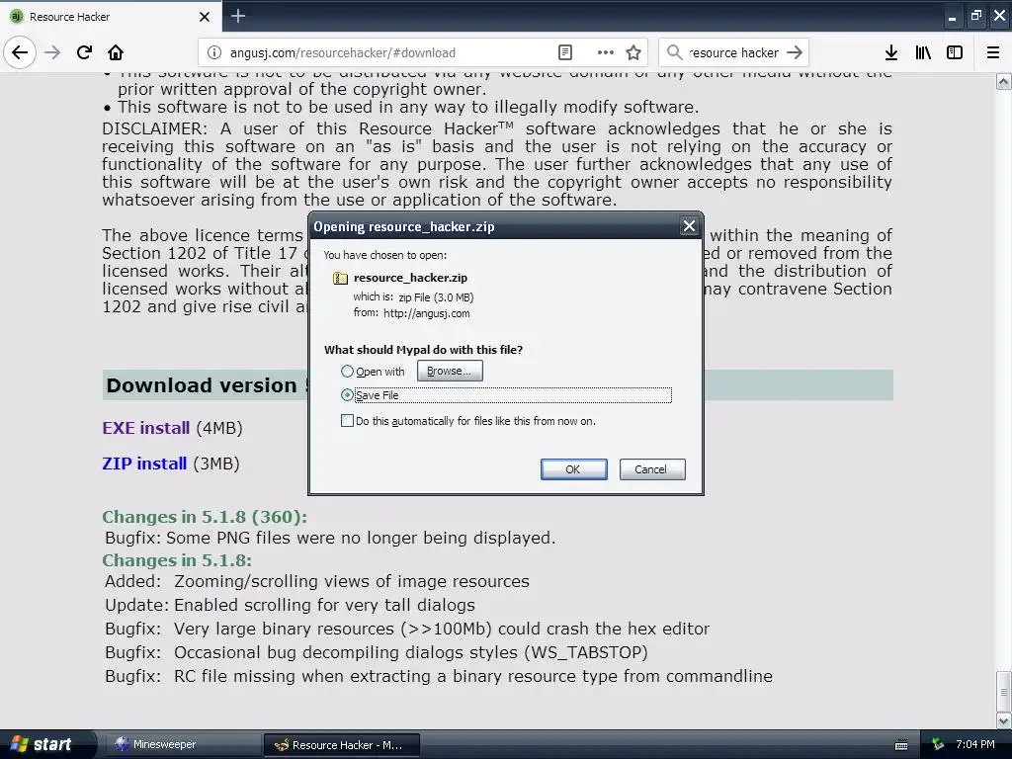1012x759 pixels.
Task: Open the home page via house icon
Action: coord(116,52)
